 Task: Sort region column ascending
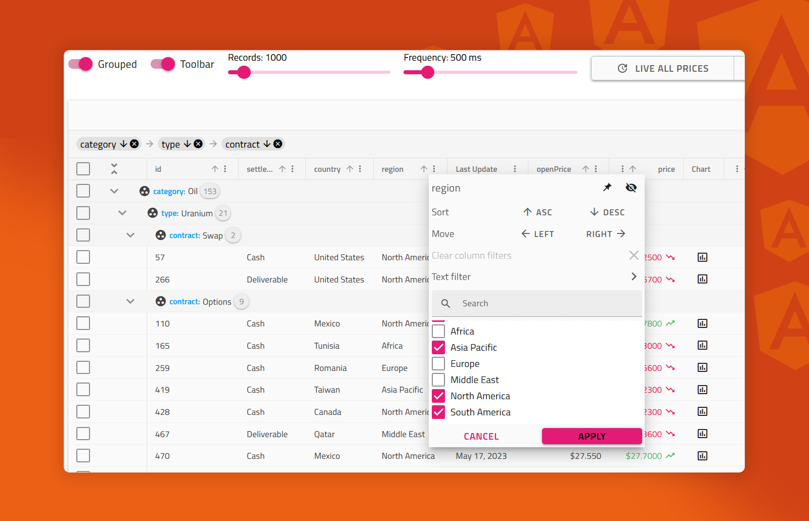tap(537, 212)
